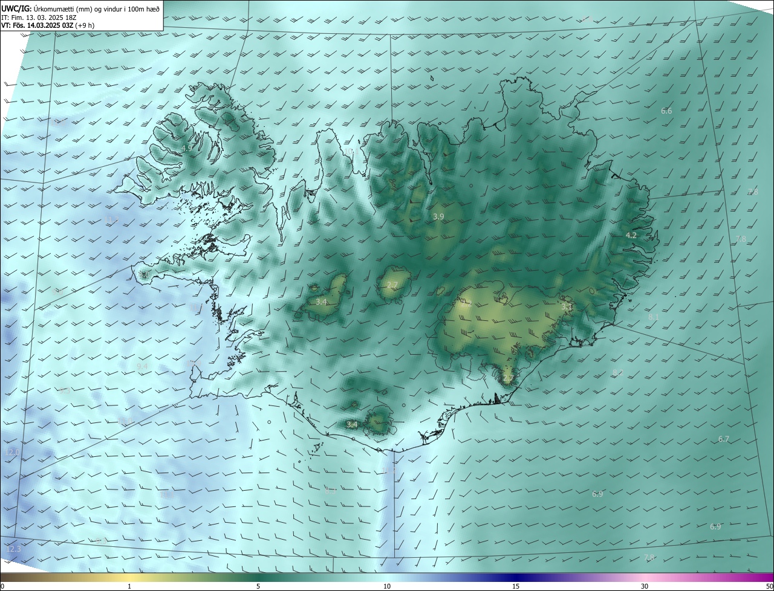Click the 1 tick on the color scale

[x=129, y=586]
